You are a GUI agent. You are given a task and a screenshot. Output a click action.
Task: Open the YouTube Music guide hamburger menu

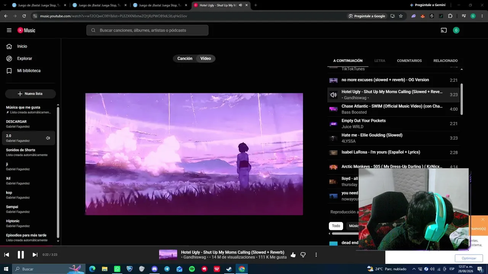[9, 30]
